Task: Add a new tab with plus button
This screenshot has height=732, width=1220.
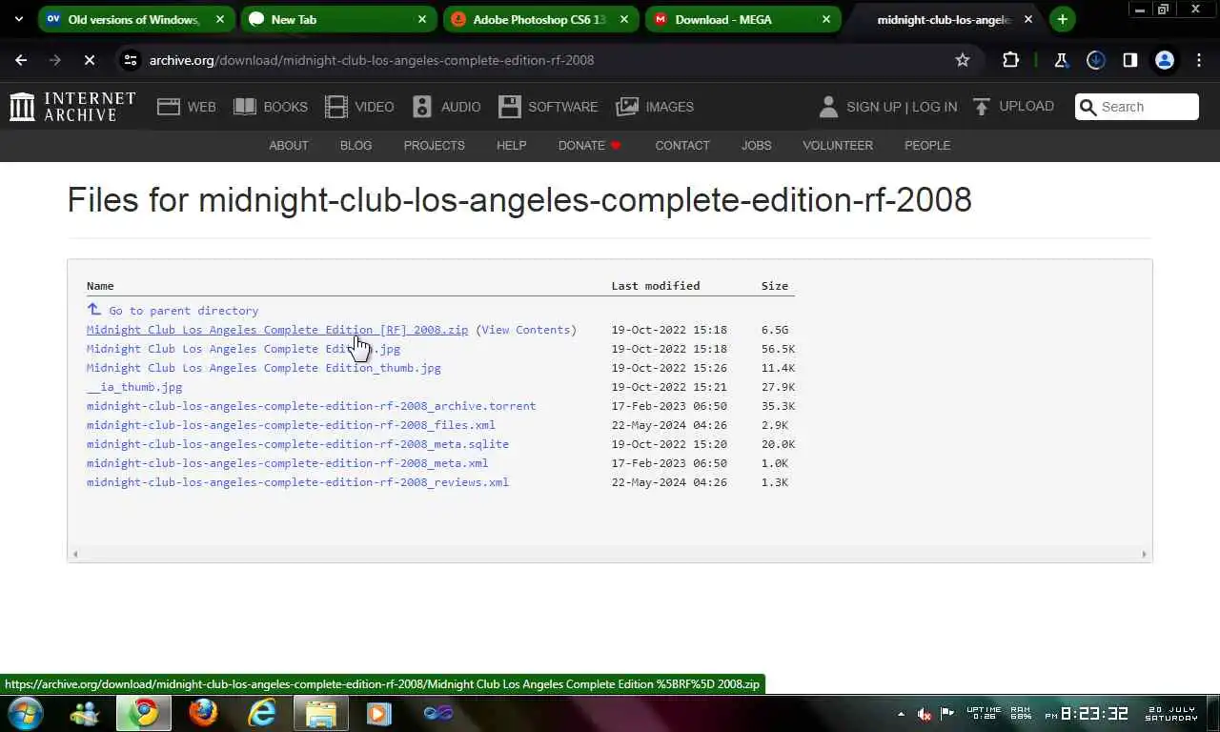Action: click(1062, 19)
